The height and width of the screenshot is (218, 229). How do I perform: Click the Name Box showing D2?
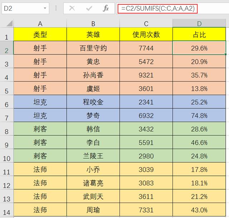point(21,8)
